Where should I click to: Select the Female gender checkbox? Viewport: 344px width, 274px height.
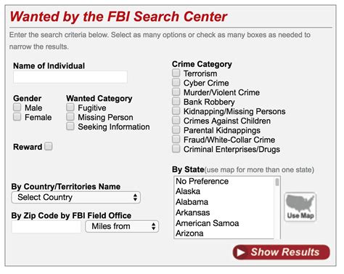click(x=17, y=116)
